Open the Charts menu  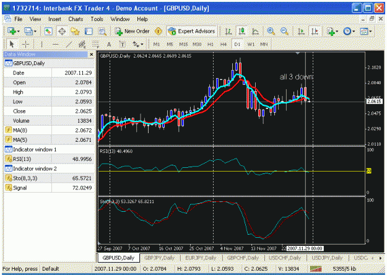76,19
